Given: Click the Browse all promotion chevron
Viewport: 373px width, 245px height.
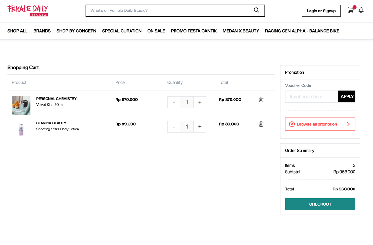Looking at the screenshot, I should point(348,124).
